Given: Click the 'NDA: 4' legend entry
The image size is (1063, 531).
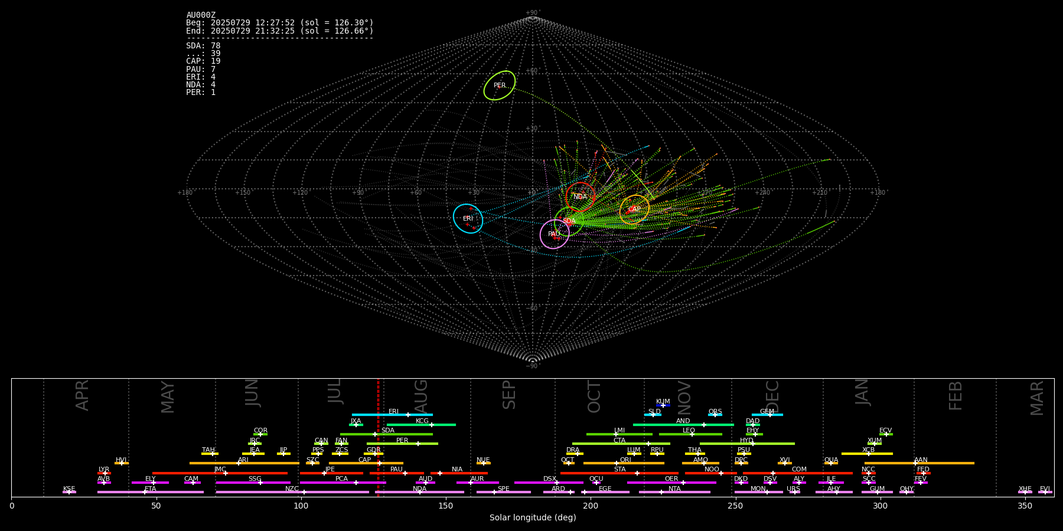Looking at the screenshot, I should pos(201,85).
